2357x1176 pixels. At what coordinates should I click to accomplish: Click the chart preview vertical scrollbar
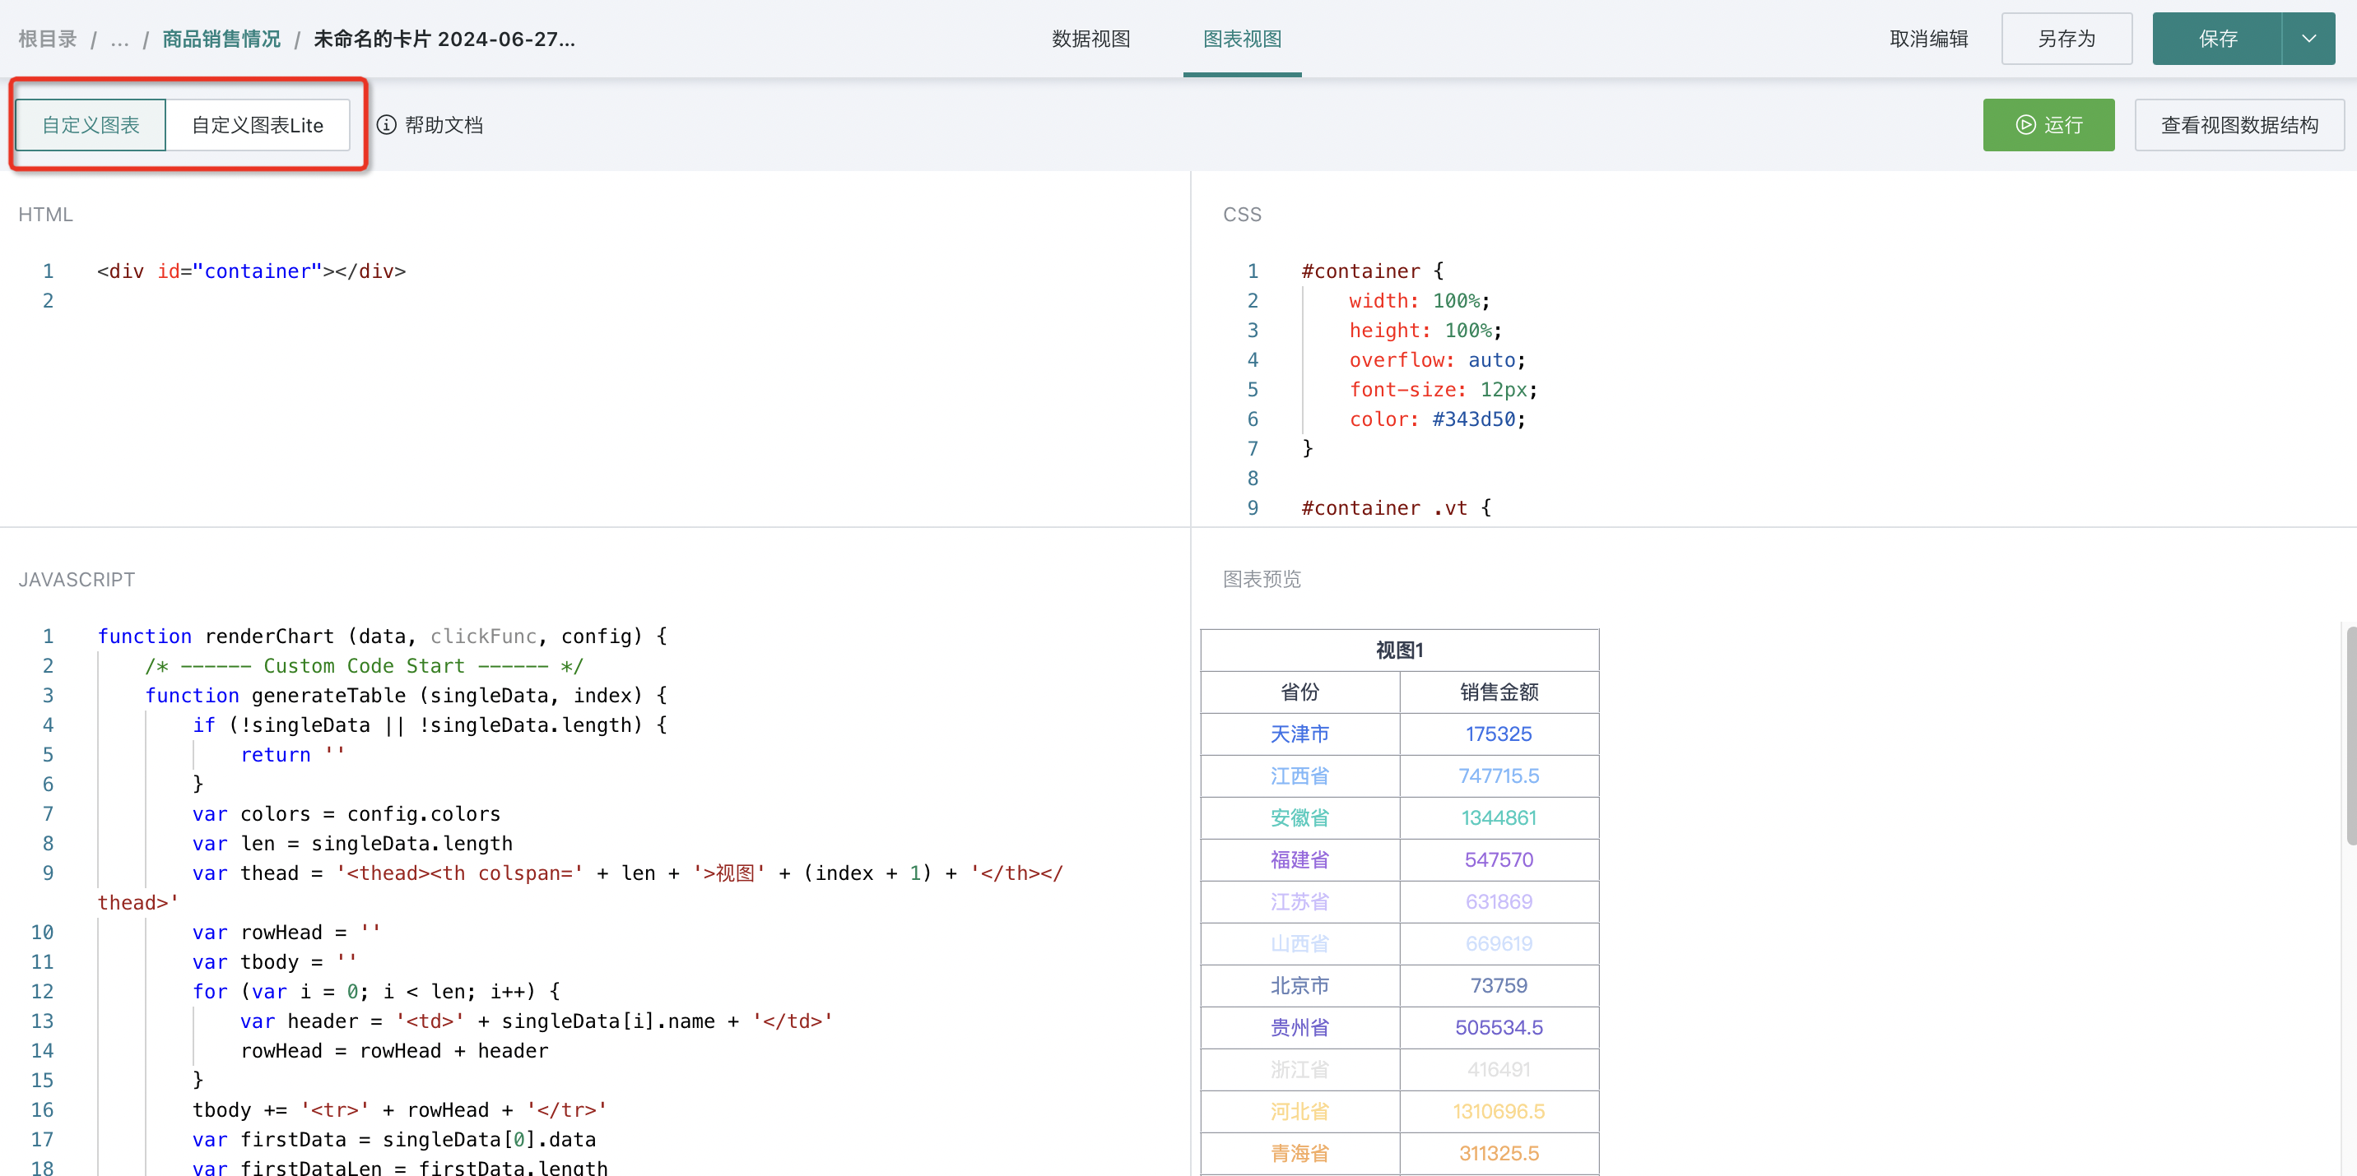coord(2350,735)
